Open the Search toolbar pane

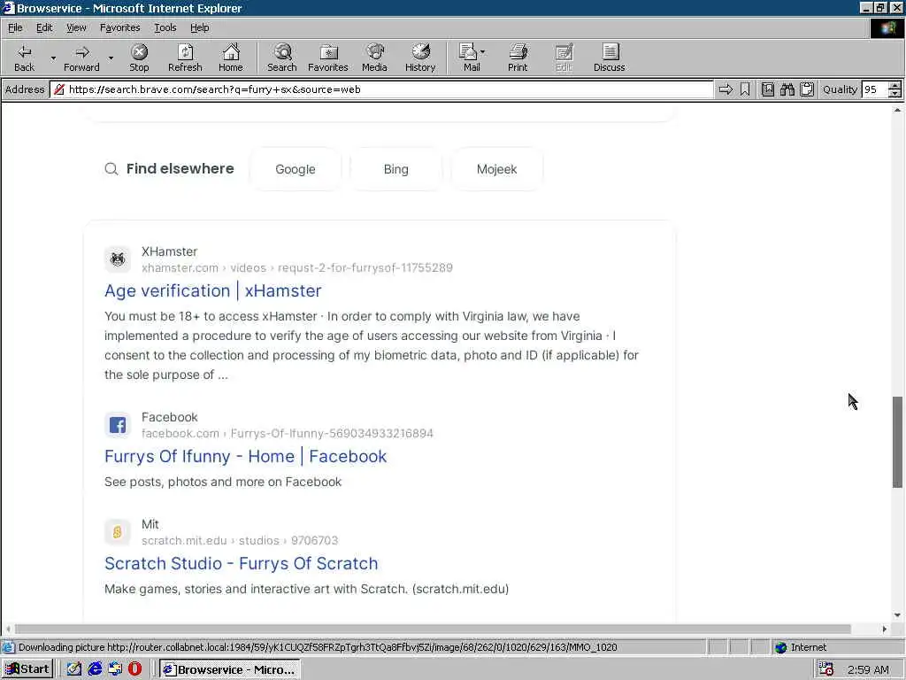pos(282,58)
